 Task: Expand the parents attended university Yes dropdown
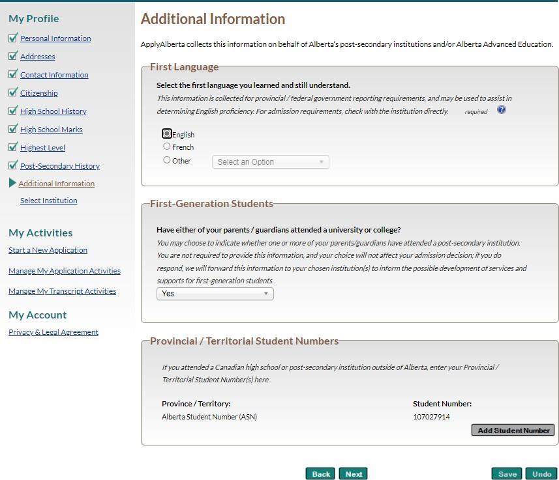pos(215,294)
